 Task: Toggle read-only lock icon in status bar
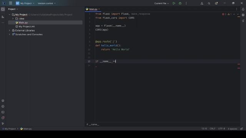point(241,129)
